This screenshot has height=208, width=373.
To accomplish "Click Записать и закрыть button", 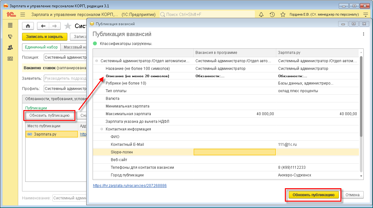I will pyautogui.click(x=44, y=37).
